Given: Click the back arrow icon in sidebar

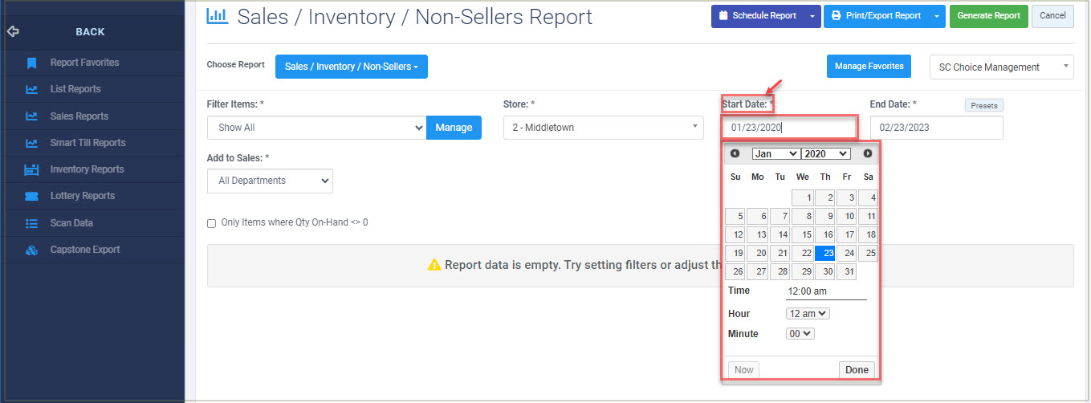Looking at the screenshot, I should tap(12, 32).
